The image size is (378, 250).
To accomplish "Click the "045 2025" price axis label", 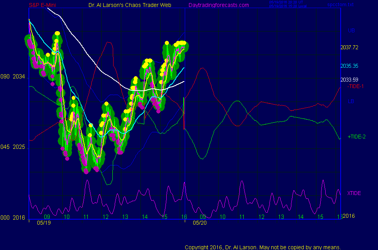I will pos(13,147).
